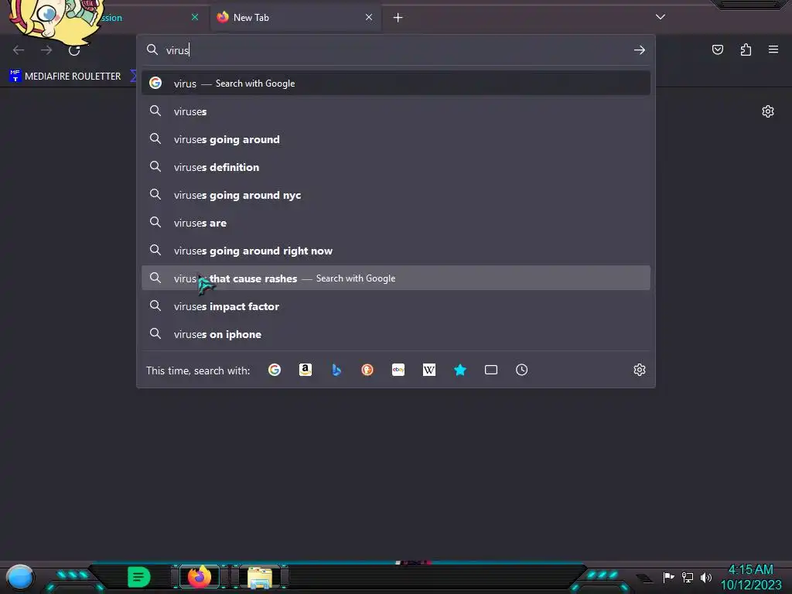Viewport: 792px width, 594px height.
Task: Select 'viruses impact factor' suggestion
Action: coord(396,306)
